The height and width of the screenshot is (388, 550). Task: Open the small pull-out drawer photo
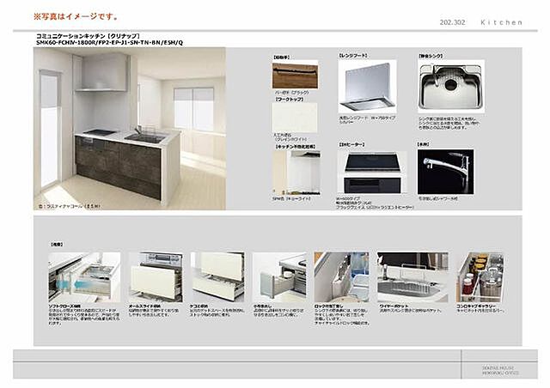click(279, 276)
